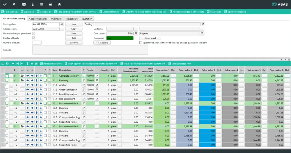
Task: Click move-up arrow in Analysis row
Action: click(x=37, y=85)
